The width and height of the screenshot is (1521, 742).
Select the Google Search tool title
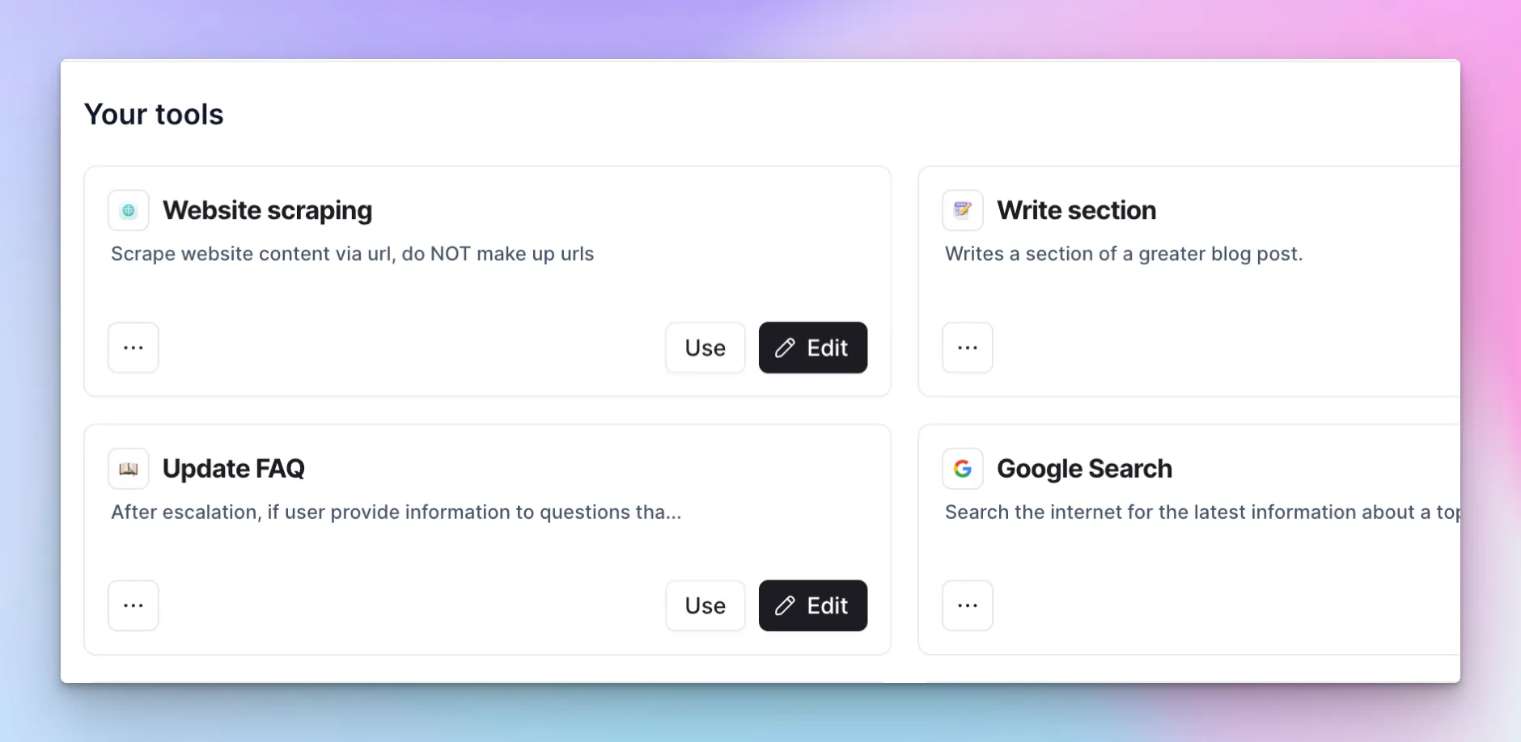(x=1084, y=469)
